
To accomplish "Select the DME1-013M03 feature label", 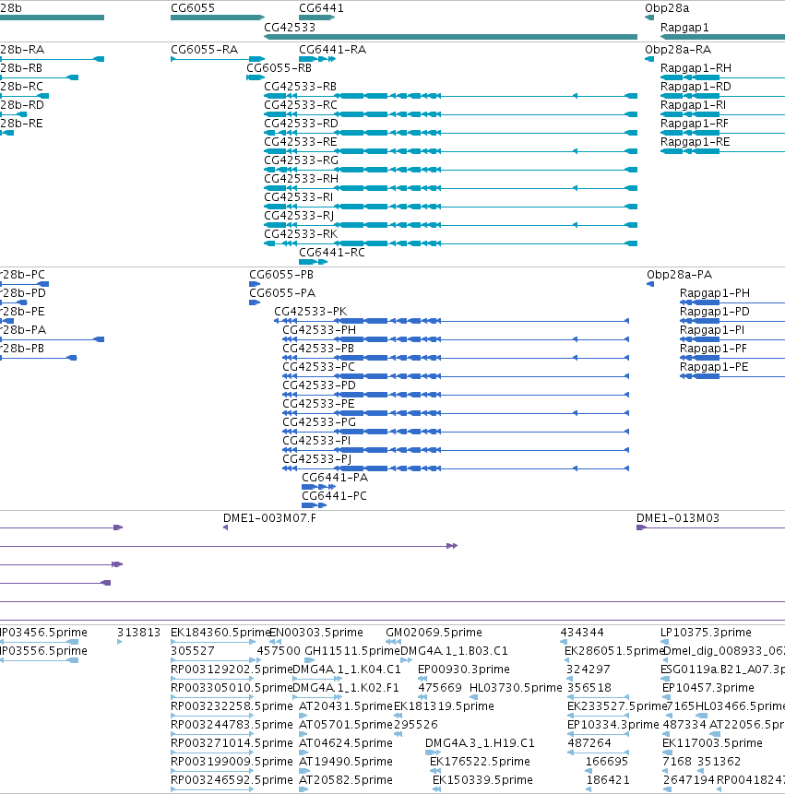I will point(678,518).
